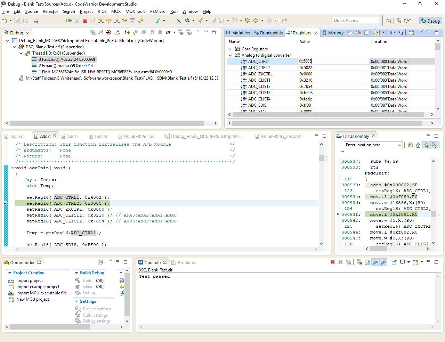Collapse Analog to digital converter group
The image size is (445, 342).
(x=230, y=55)
